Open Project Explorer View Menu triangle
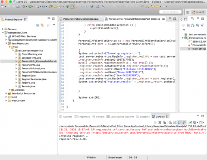The height and width of the screenshot is (160, 207). click(54, 25)
